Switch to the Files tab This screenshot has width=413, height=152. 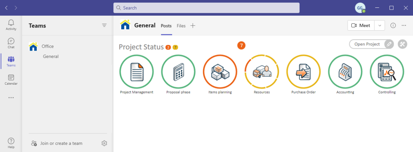[x=181, y=26]
